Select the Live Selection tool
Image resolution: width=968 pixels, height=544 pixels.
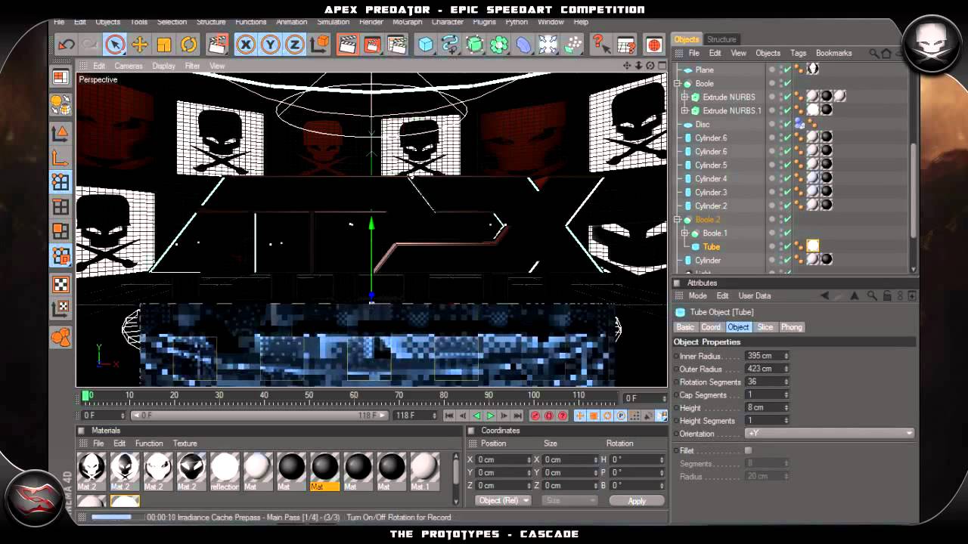point(115,45)
